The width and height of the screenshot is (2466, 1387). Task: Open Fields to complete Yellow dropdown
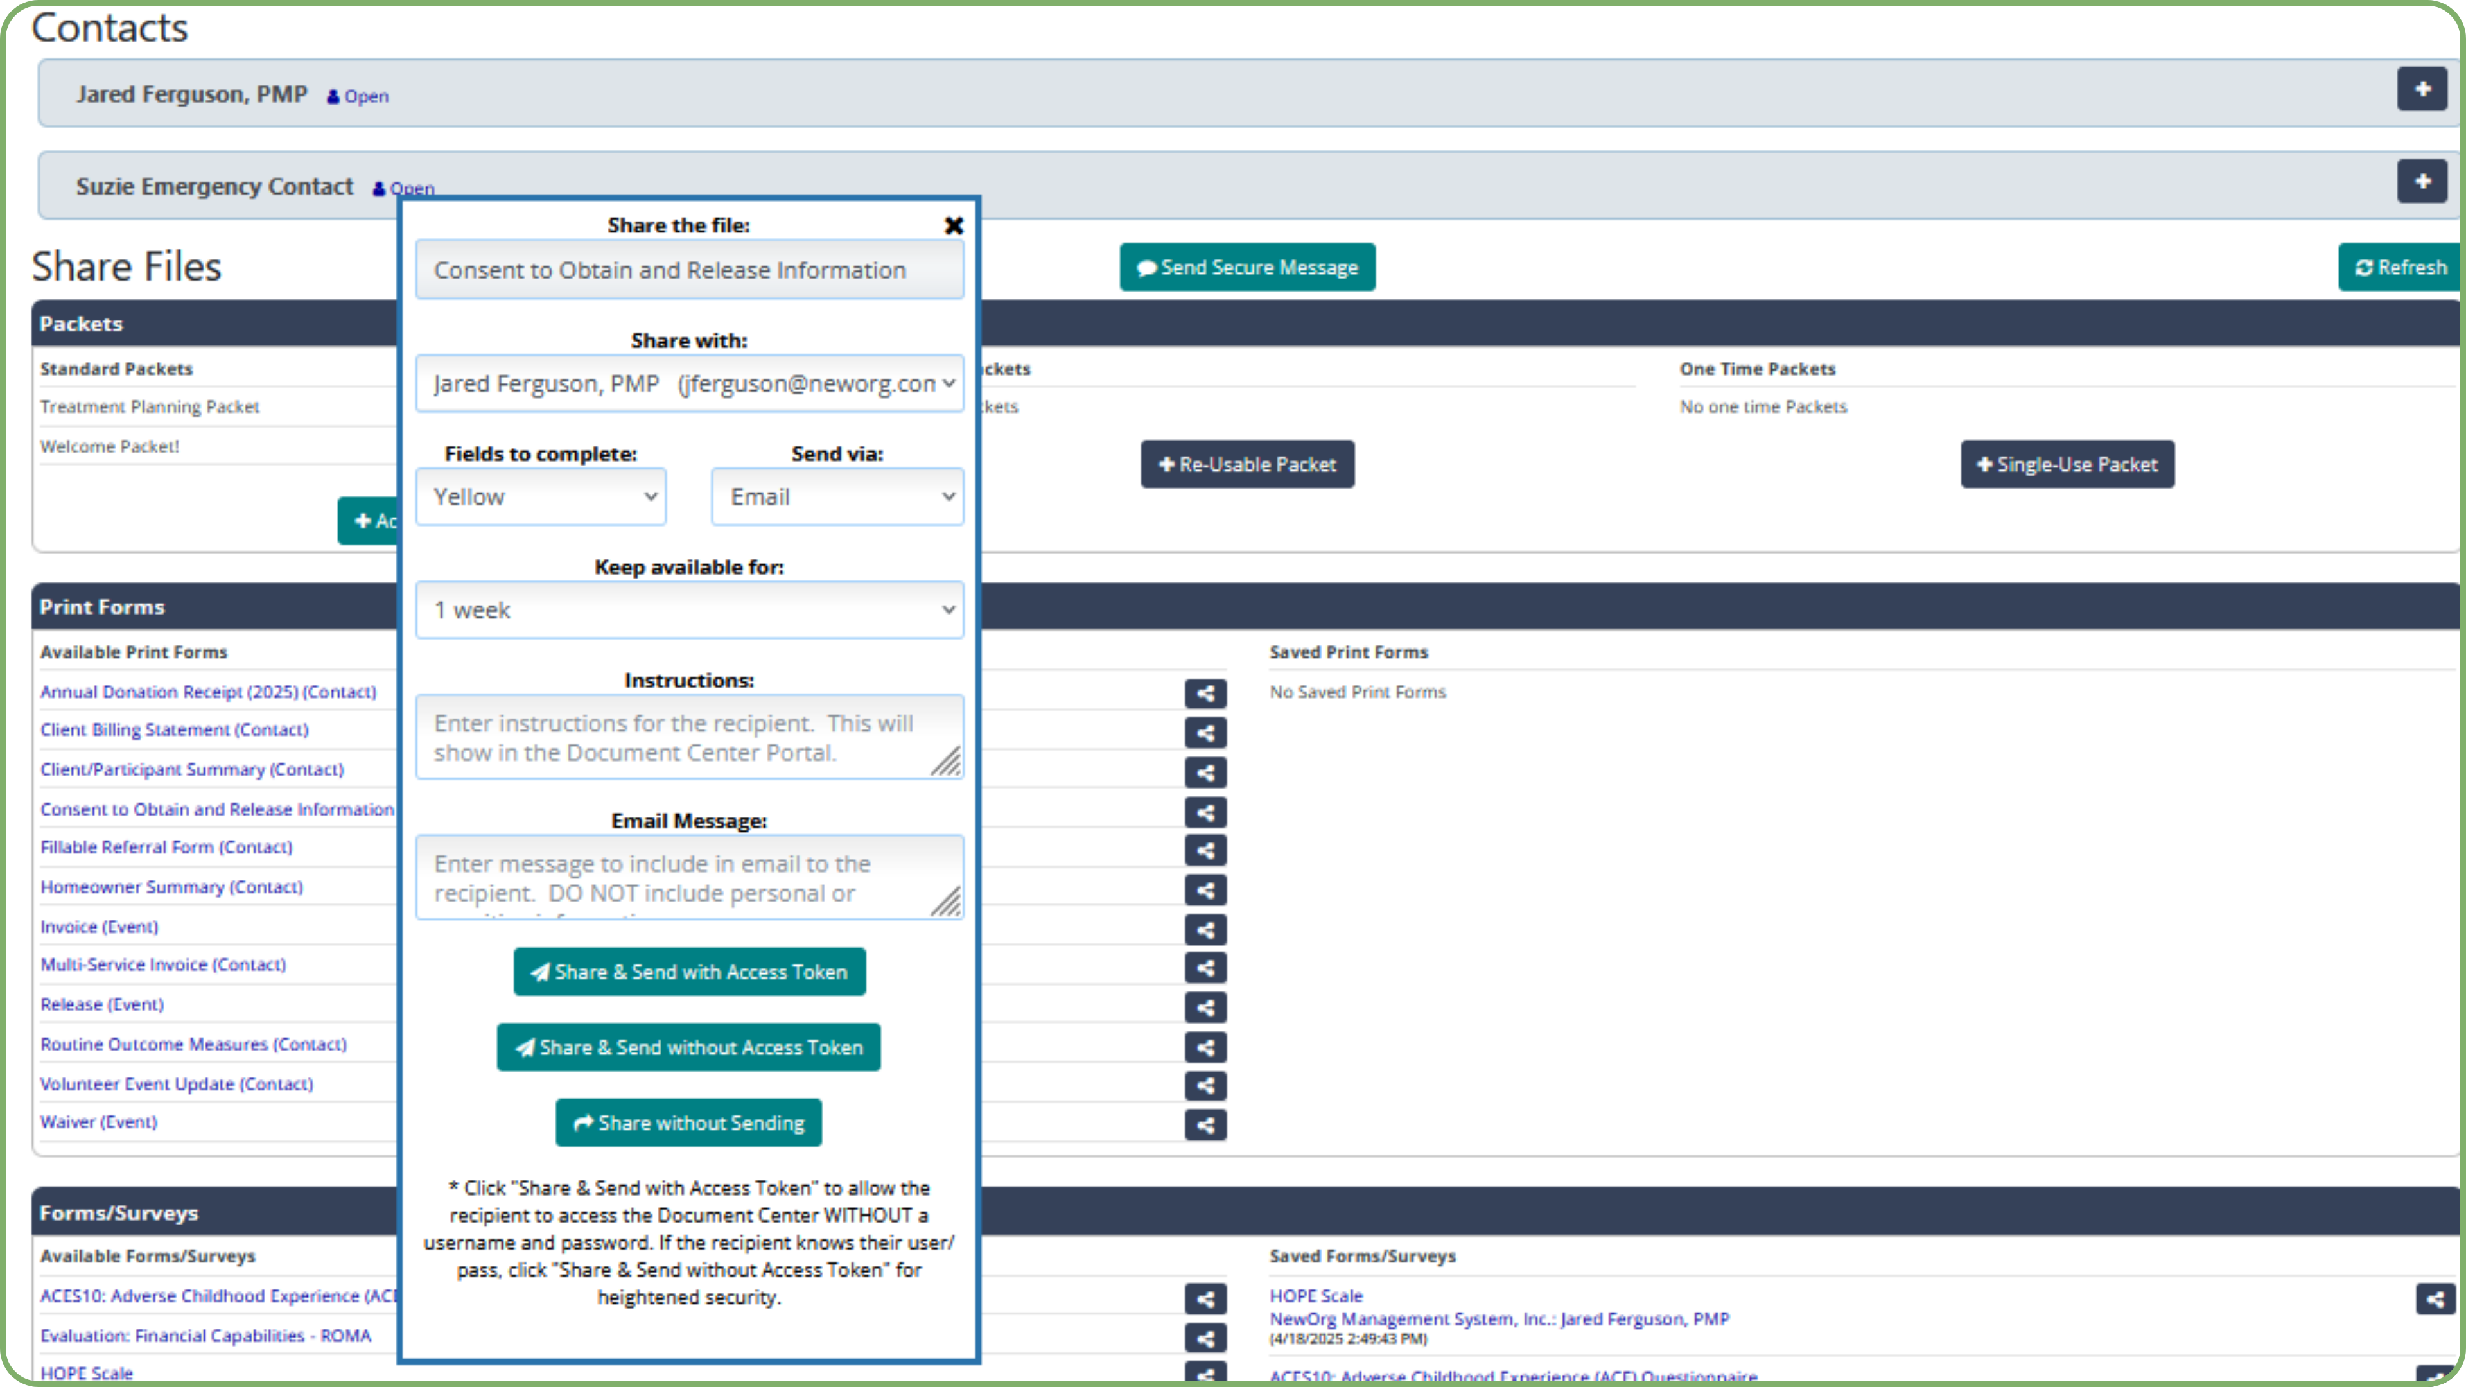[541, 497]
